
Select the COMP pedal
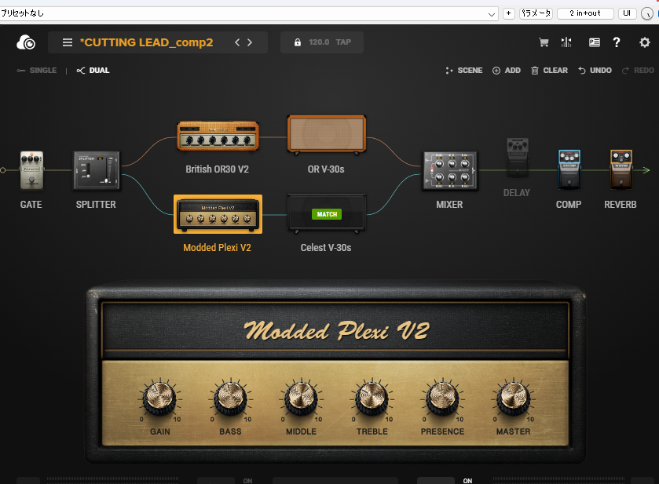point(569,169)
